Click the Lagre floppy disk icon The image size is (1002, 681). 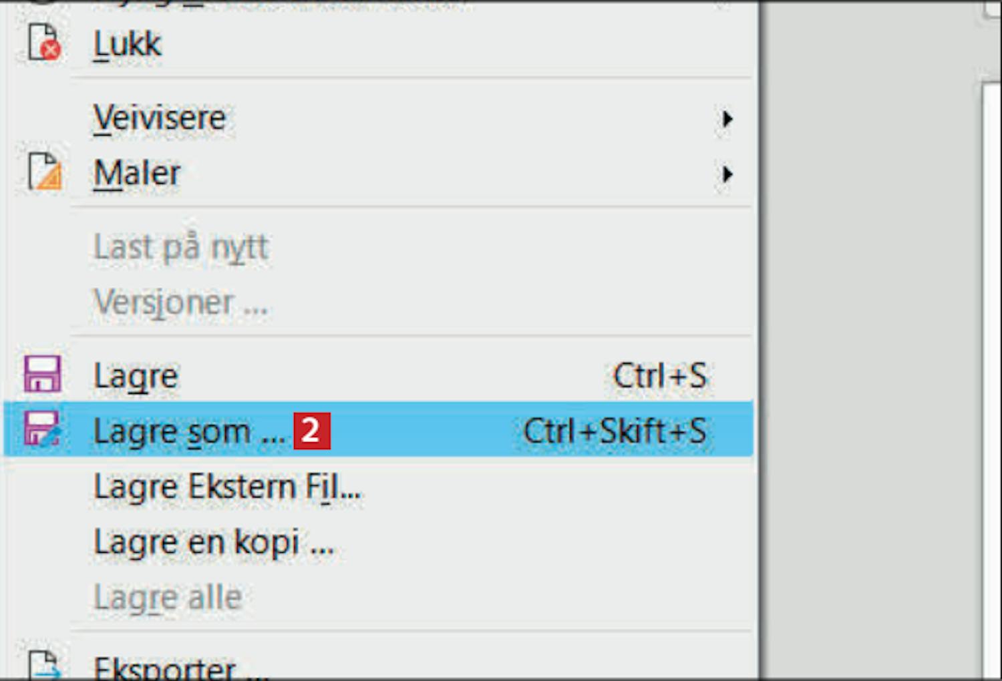[43, 374]
